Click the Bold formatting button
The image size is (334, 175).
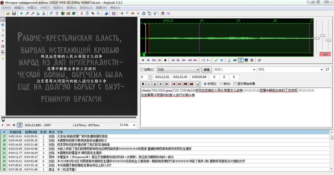point(143,84)
